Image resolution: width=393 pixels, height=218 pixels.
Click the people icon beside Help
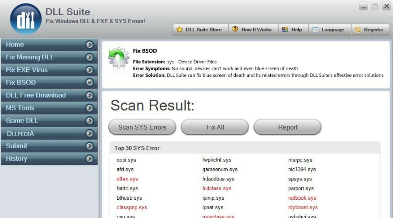(x=285, y=30)
